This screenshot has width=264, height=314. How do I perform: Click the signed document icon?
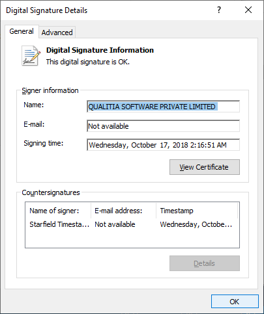[x=31, y=55]
